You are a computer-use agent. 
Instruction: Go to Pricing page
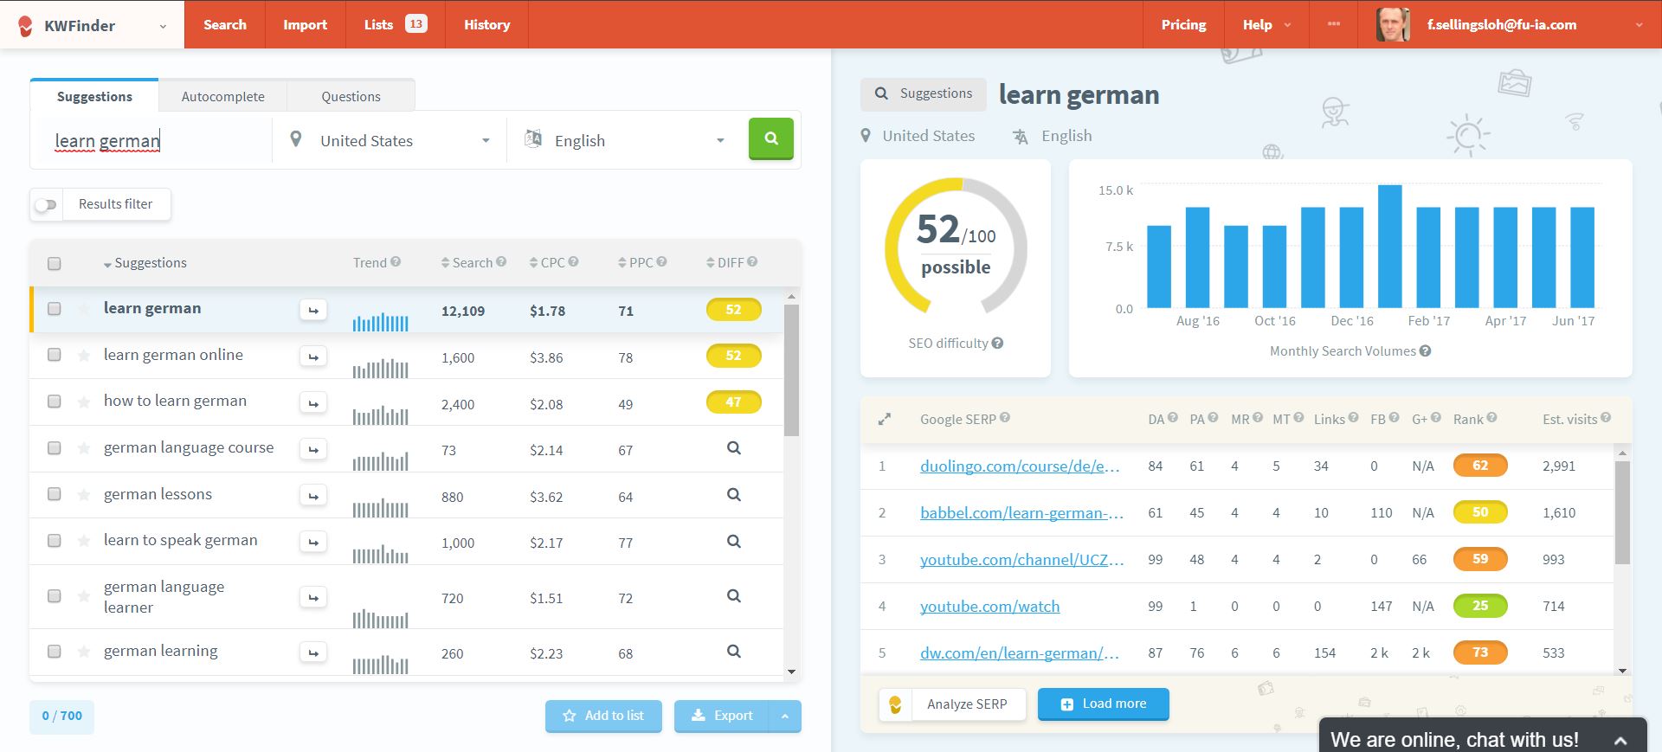(x=1183, y=24)
